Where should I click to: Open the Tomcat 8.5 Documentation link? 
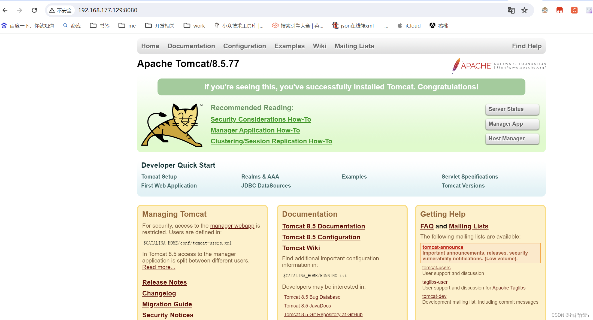click(323, 226)
